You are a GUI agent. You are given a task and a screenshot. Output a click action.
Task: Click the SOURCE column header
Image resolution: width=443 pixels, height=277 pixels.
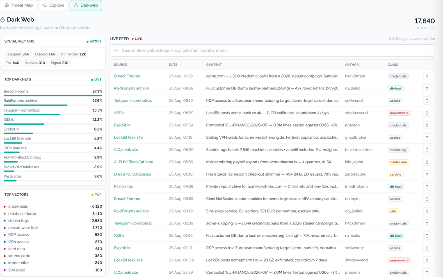(121, 65)
